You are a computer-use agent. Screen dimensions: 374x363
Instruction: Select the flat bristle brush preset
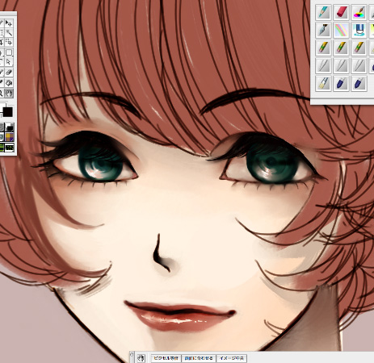323,84
